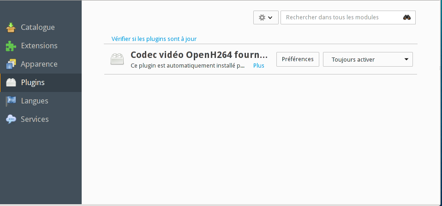Click the Plugins brick icon in sidebar
The width and height of the screenshot is (442, 206).
pyautogui.click(x=11, y=82)
